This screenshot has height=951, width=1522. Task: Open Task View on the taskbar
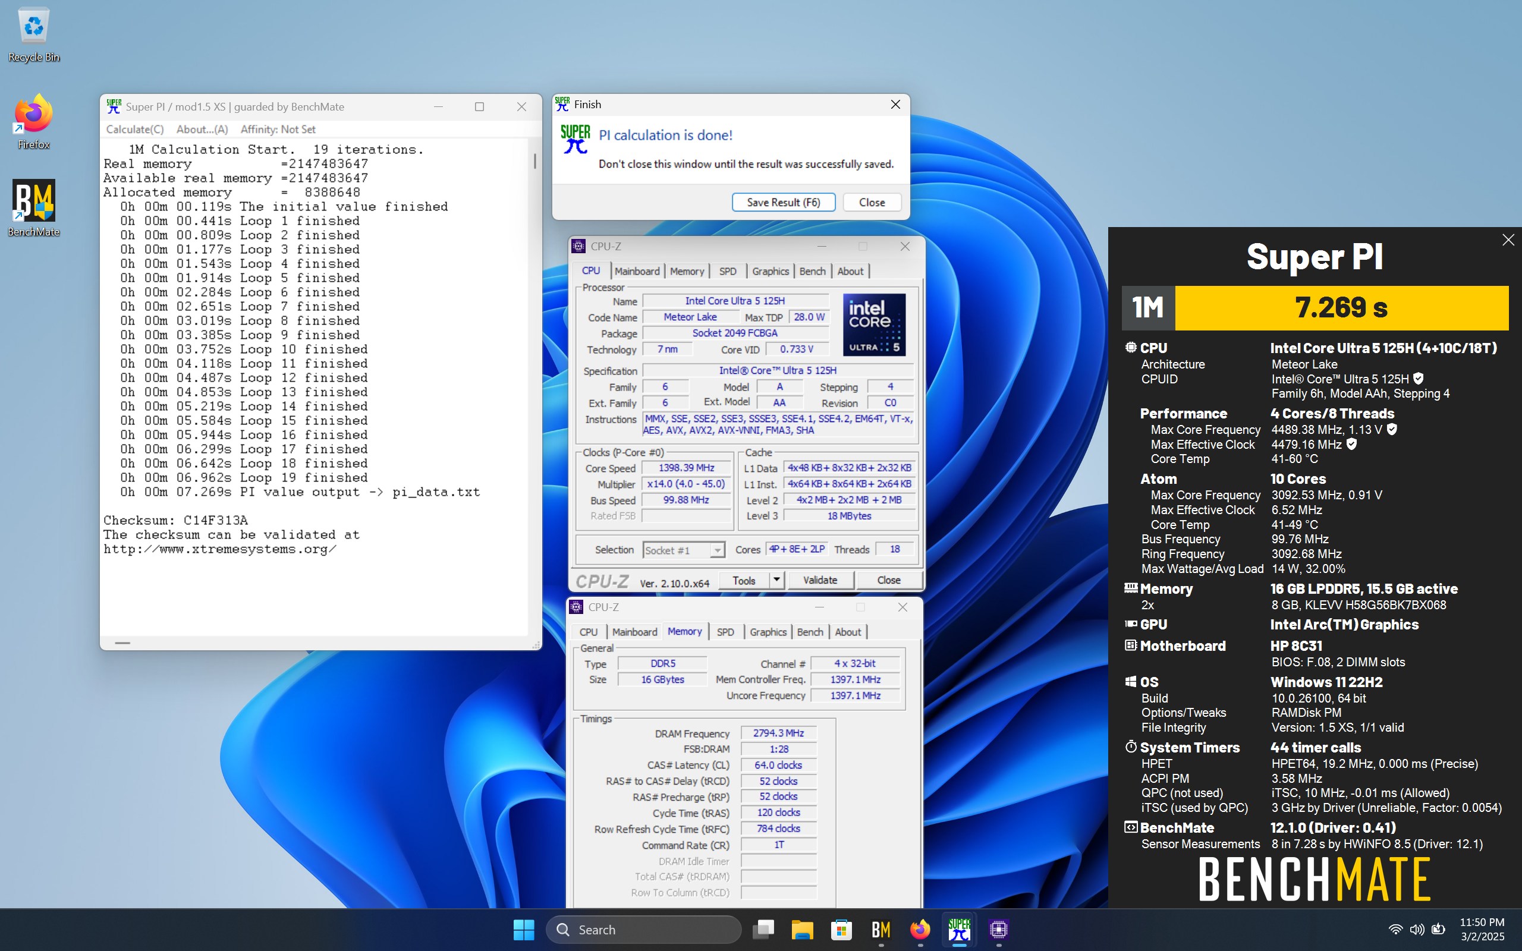click(x=763, y=930)
